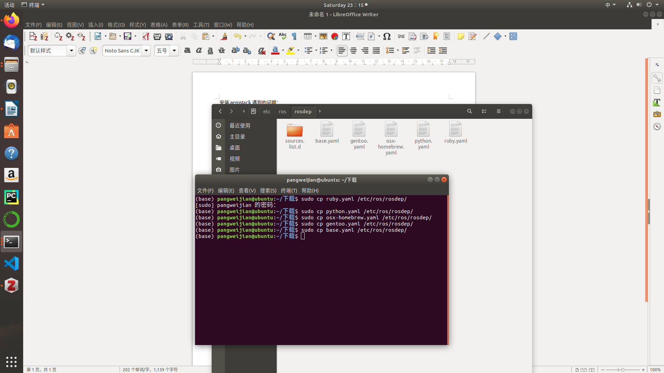Select ruby.yaml file
664x373 pixels.
pyautogui.click(x=455, y=133)
